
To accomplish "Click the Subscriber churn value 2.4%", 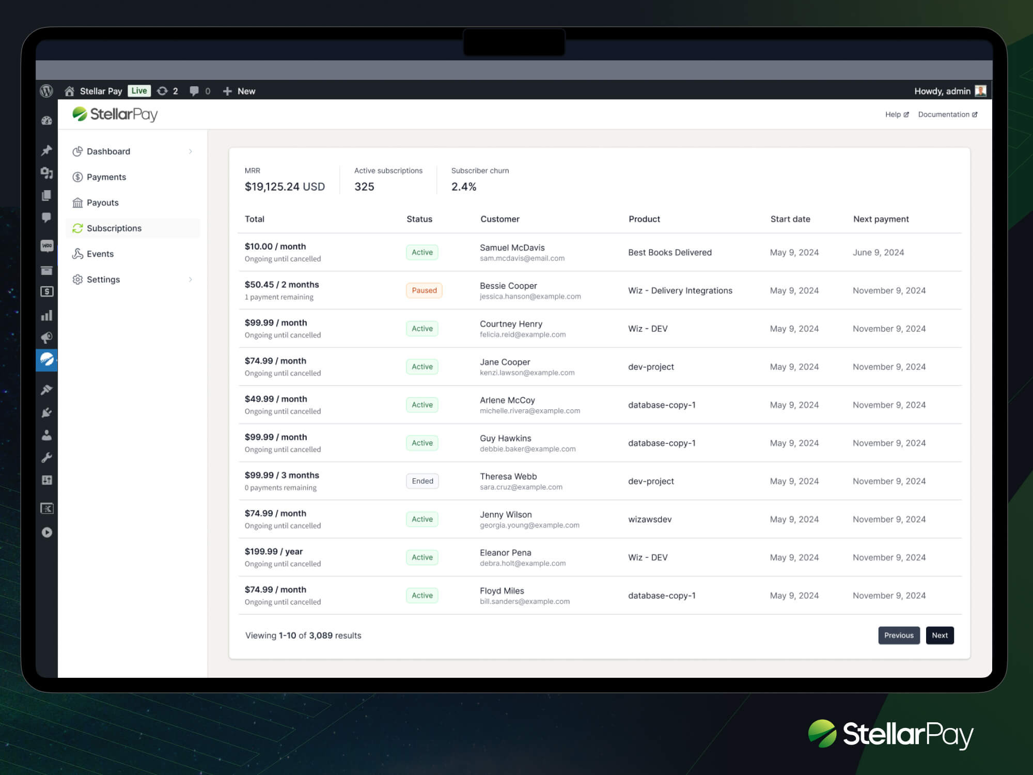I will [x=464, y=187].
